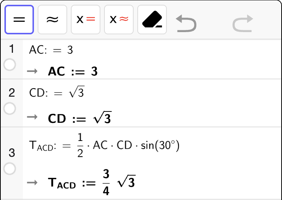Viewport: 282px width, 200px height.
Task: Select row number 2 header
Action: (12, 93)
